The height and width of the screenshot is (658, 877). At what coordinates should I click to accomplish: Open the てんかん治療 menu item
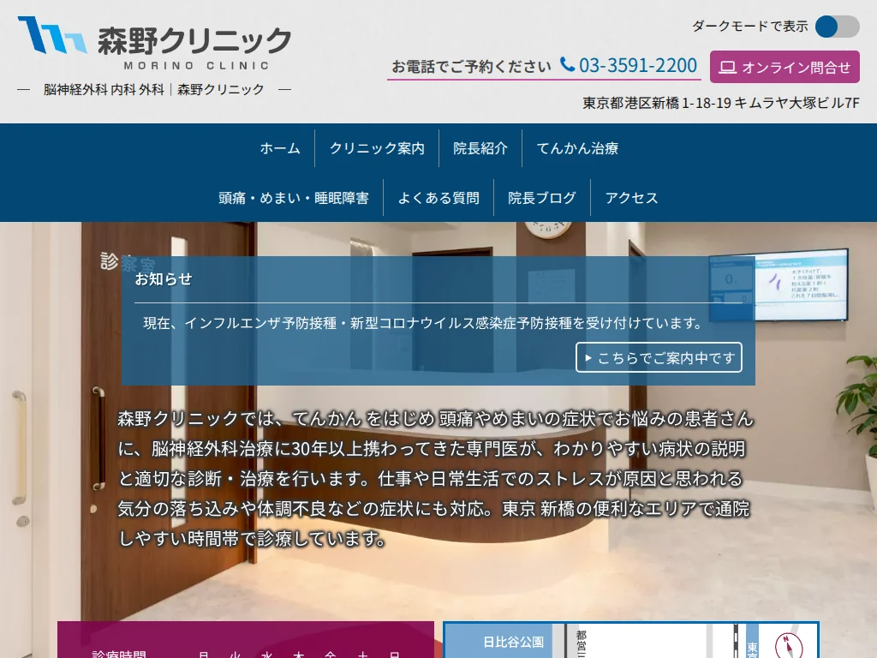[578, 148]
